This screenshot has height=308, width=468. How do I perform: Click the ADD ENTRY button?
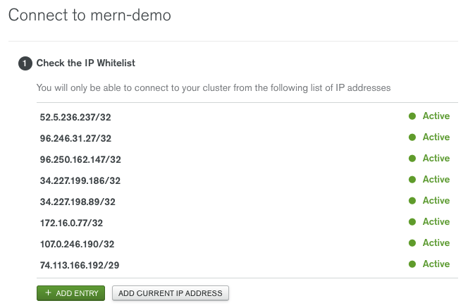tap(70, 293)
